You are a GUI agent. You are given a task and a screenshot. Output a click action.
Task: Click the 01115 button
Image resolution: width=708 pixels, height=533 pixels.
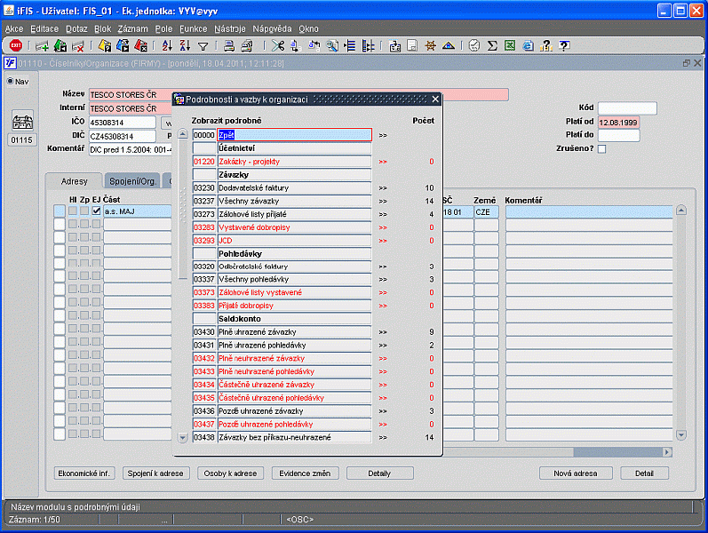(21, 140)
